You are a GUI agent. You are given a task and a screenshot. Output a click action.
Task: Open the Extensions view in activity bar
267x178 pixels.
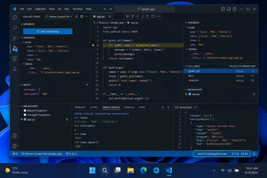tap(15, 58)
